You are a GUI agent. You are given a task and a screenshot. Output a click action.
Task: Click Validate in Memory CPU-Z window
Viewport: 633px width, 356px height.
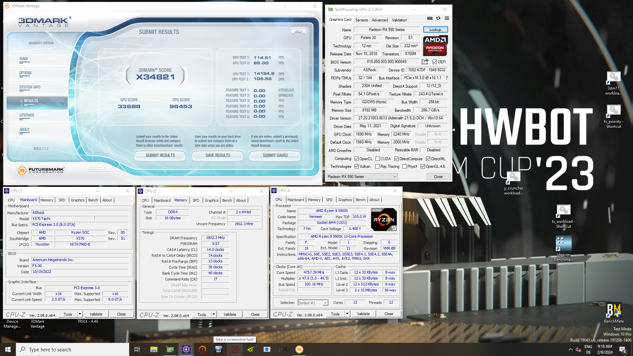[x=230, y=314]
